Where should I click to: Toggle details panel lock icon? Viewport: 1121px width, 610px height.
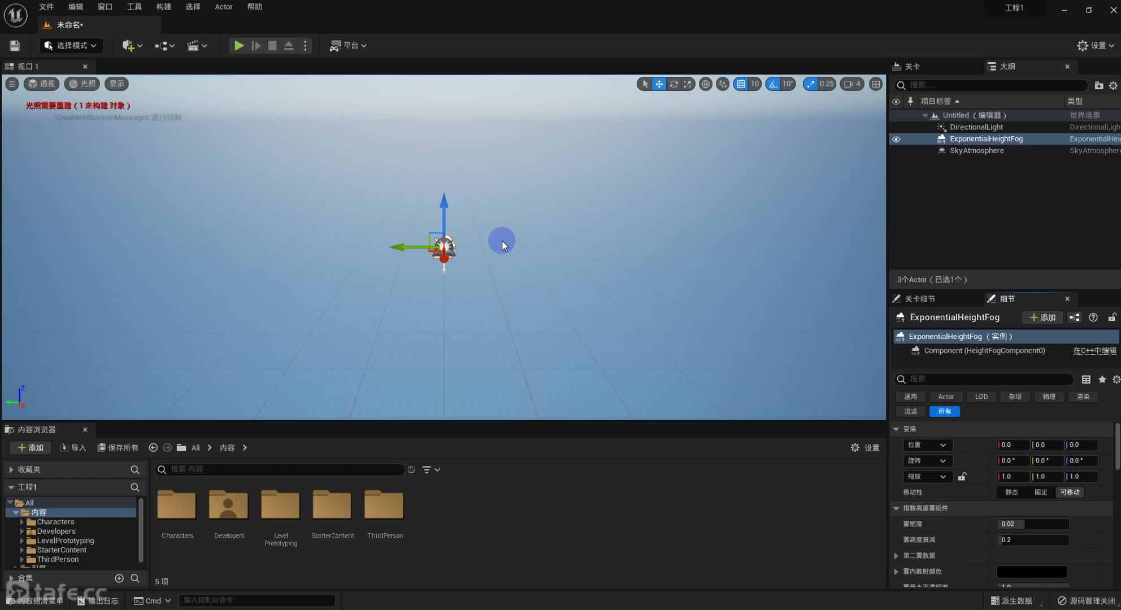click(x=1112, y=317)
